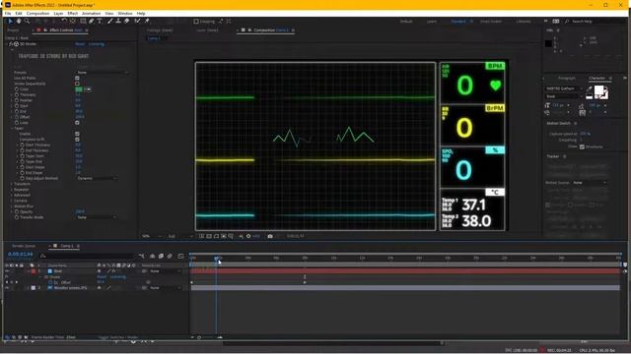This screenshot has height=354, width=631.
Task: Select the Roto Brush tool
Action: coord(137,21)
